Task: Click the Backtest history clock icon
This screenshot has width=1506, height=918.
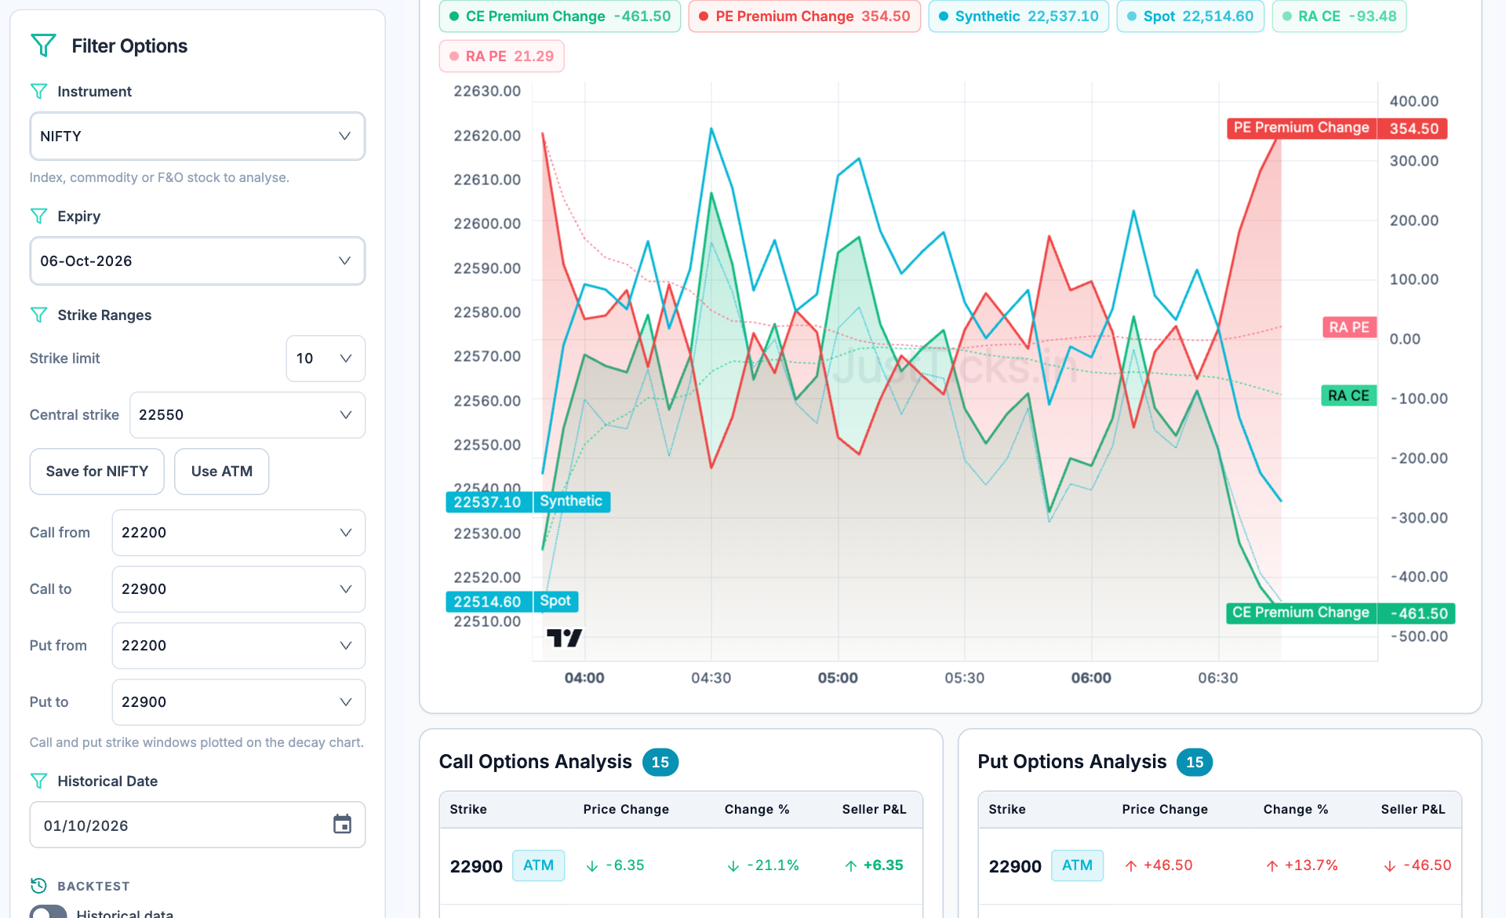Action: (38, 885)
